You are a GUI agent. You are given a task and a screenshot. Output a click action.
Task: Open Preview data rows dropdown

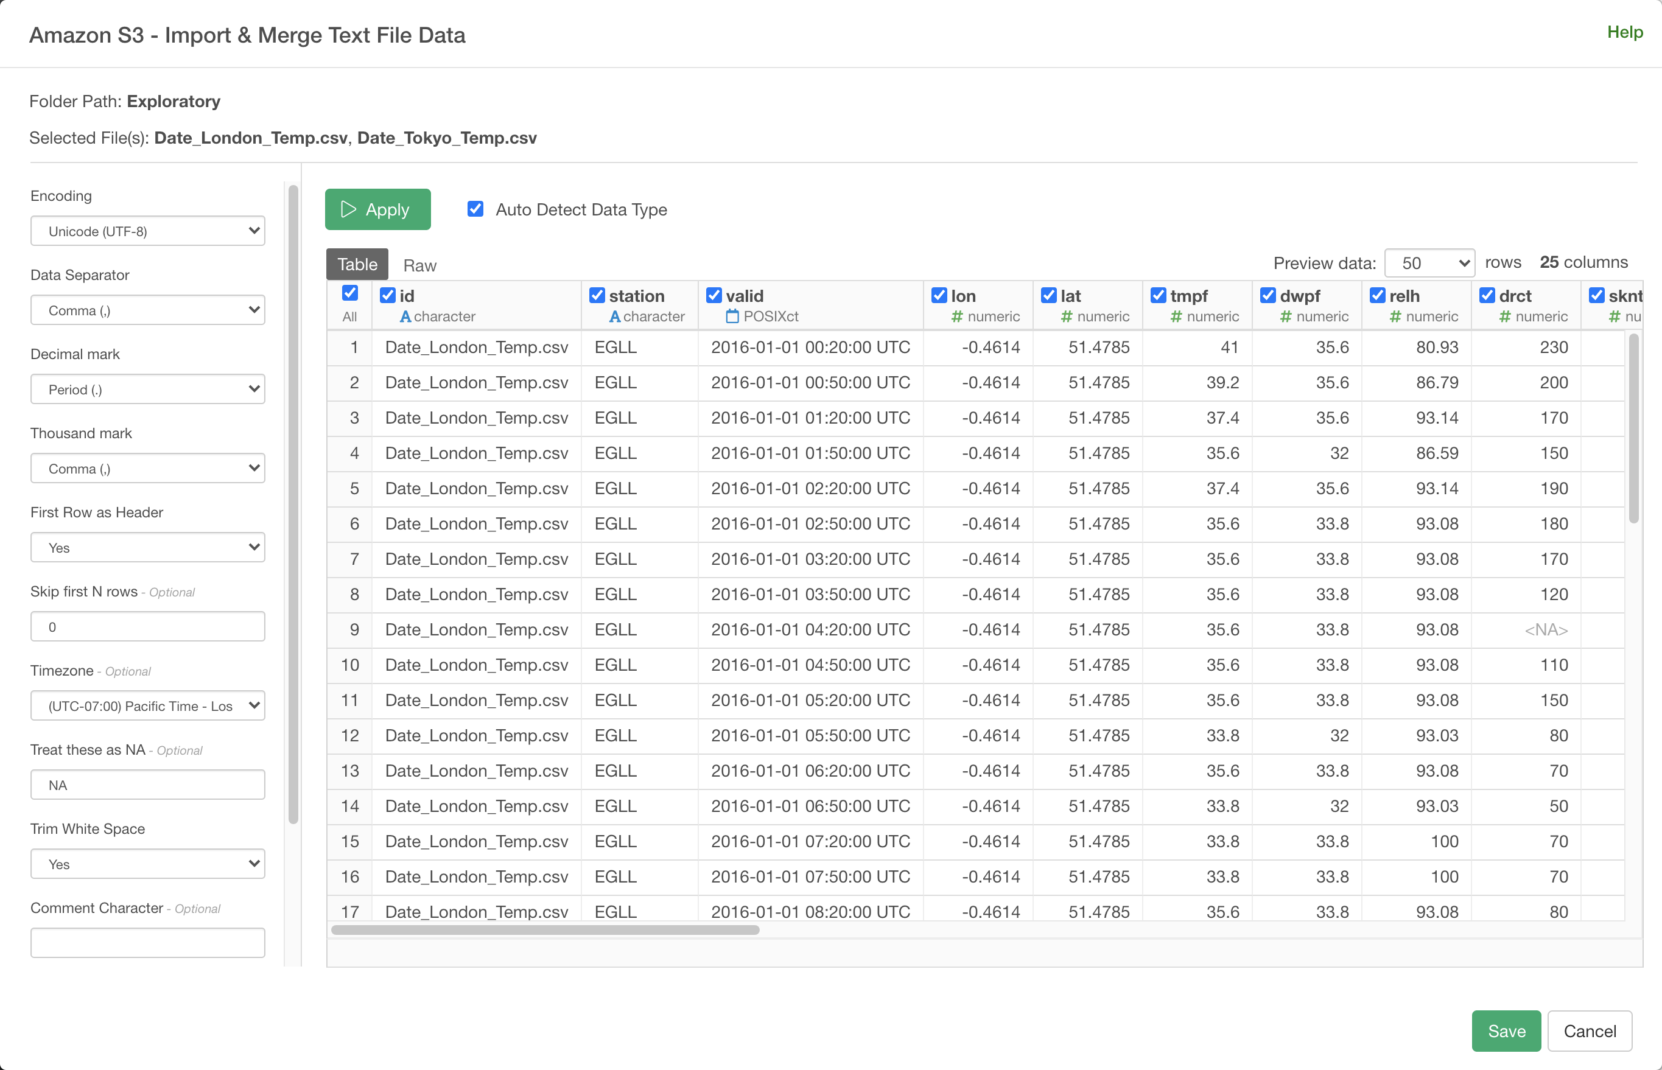[1429, 264]
